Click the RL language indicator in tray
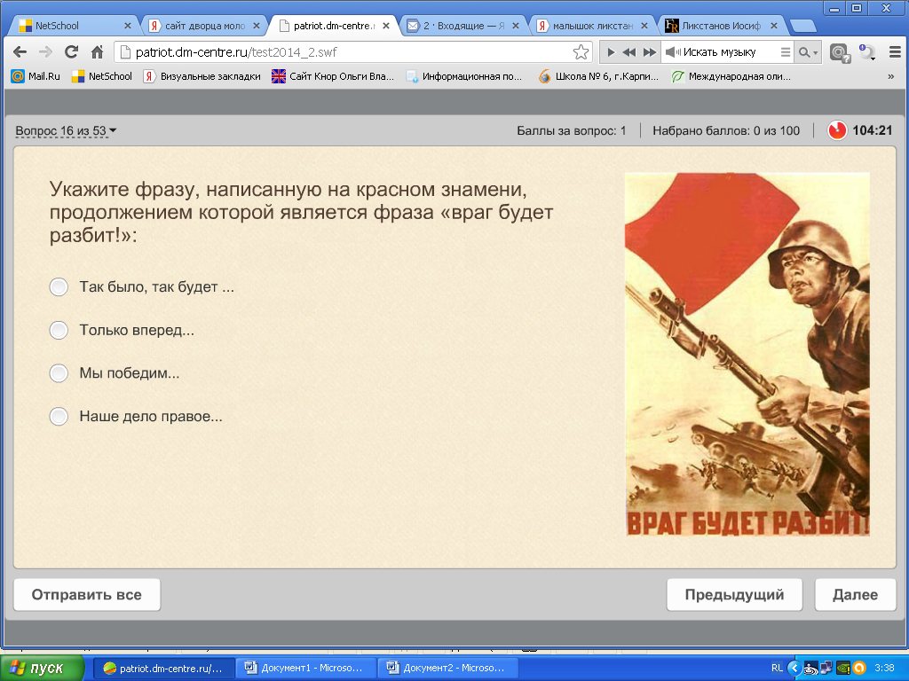 point(777,669)
